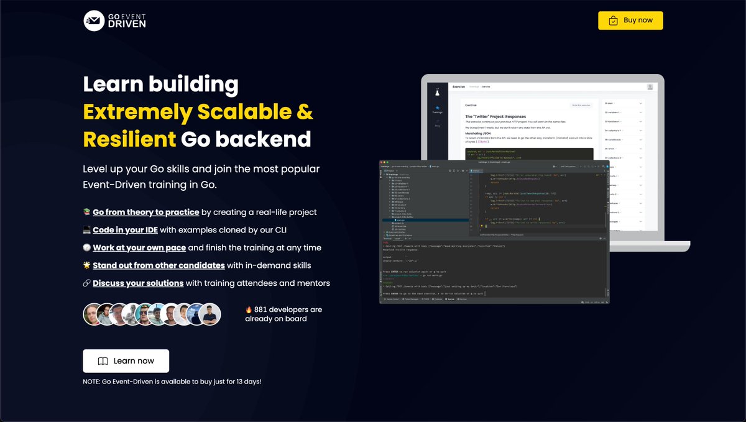Viewport: 746px width, 422px height.
Task: Follow the "Work at your own pace" link
Action: click(139, 247)
